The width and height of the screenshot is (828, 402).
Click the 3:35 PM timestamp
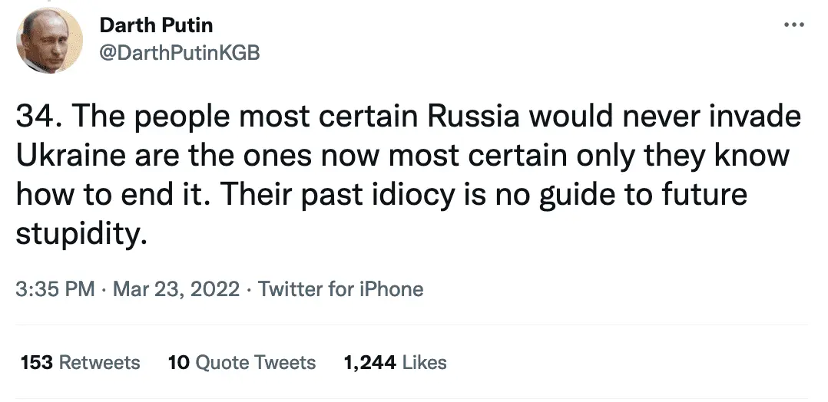[x=55, y=289]
